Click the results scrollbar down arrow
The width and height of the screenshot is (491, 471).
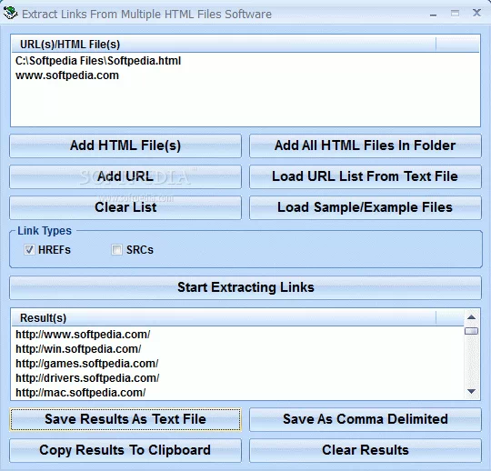click(x=471, y=391)
